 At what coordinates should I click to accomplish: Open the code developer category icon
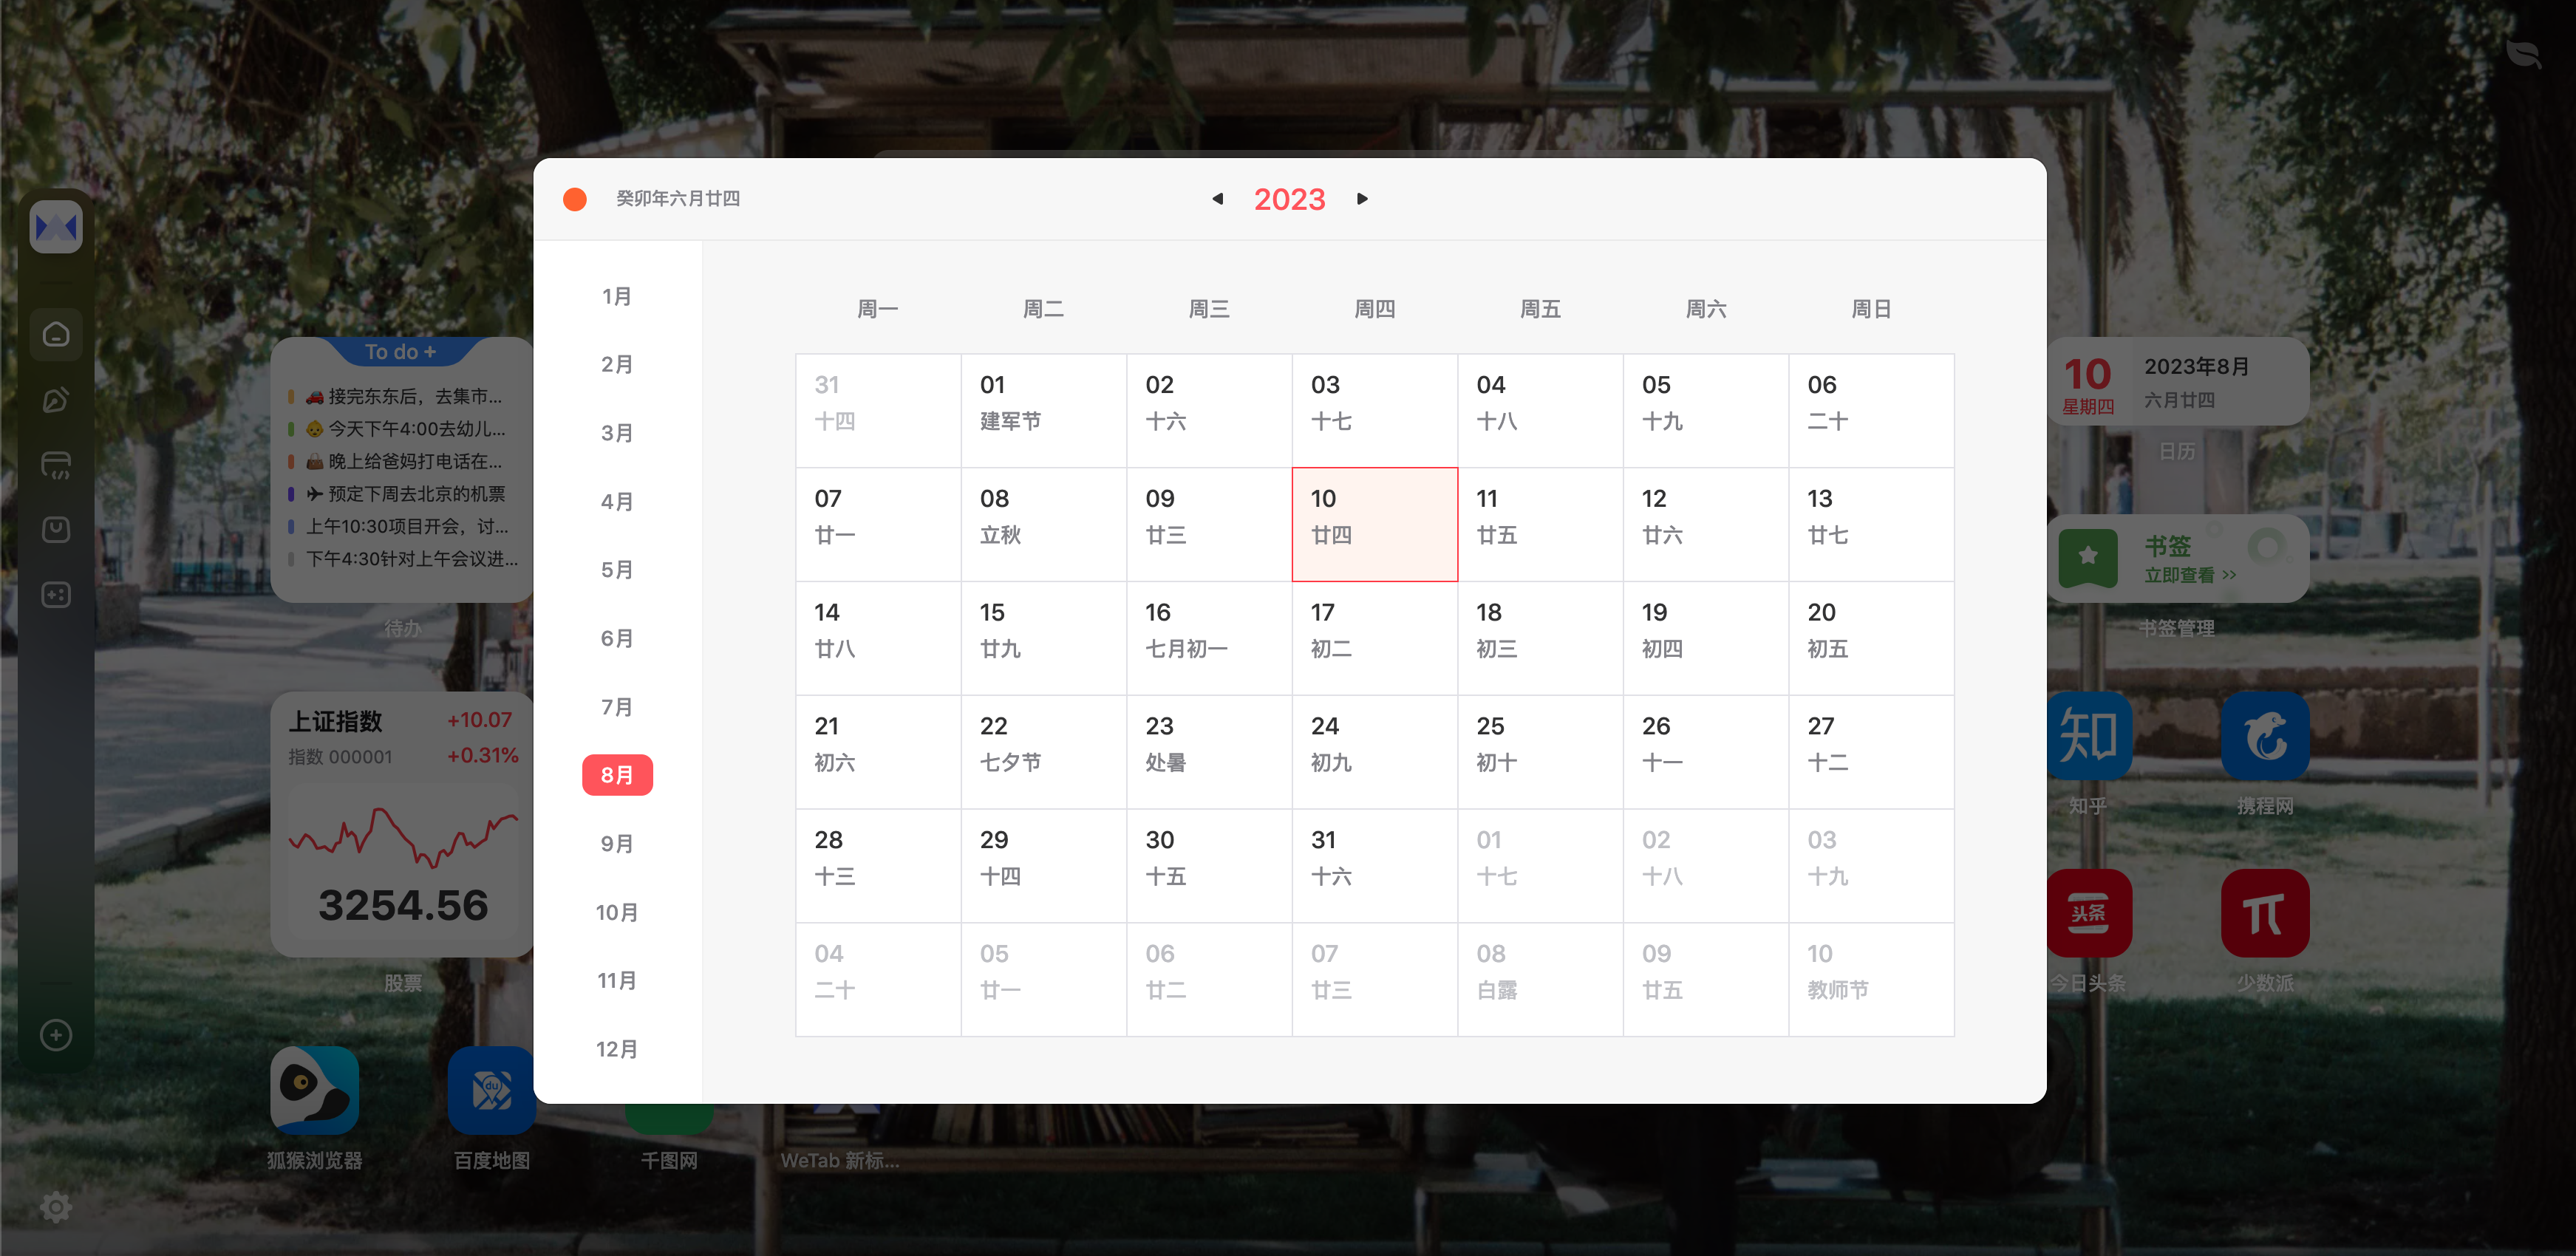click(56, 465)
